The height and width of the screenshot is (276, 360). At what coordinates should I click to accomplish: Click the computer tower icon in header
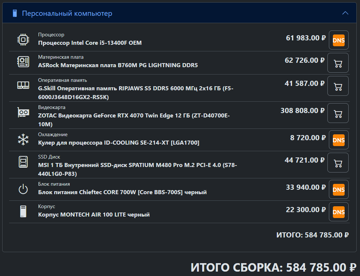tap(15, 13)
